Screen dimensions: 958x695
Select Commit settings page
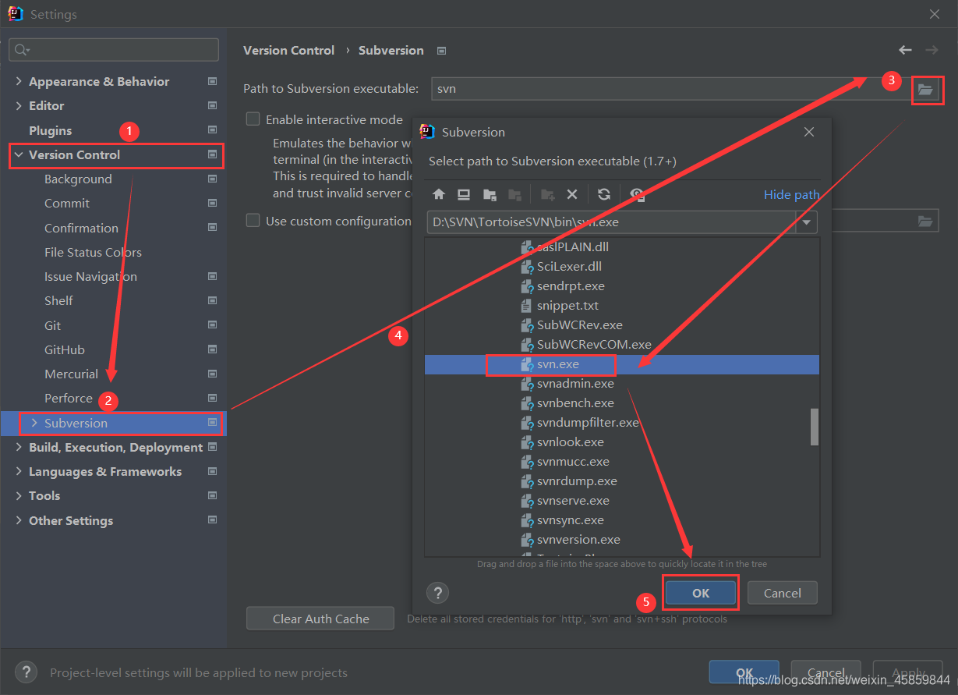point(67,203)
